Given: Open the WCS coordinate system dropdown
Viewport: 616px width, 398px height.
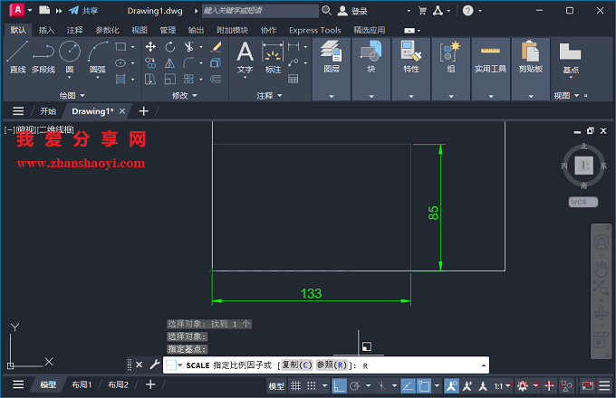Looking at the screenshot, I should (583, 202).
